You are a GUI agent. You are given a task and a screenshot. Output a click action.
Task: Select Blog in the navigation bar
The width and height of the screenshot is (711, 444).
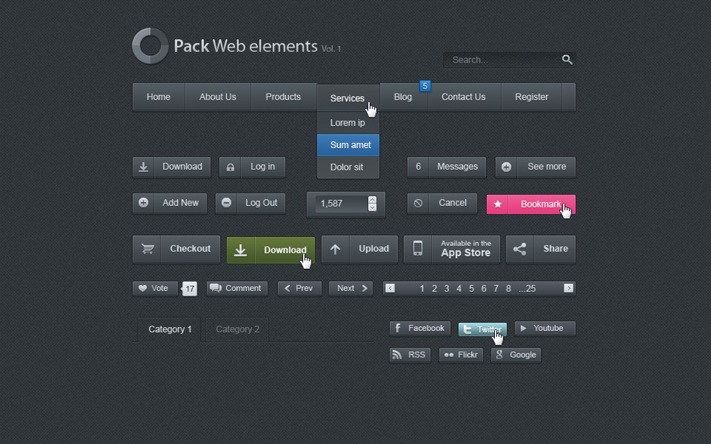pyautogui.click(x=403, y=97)
